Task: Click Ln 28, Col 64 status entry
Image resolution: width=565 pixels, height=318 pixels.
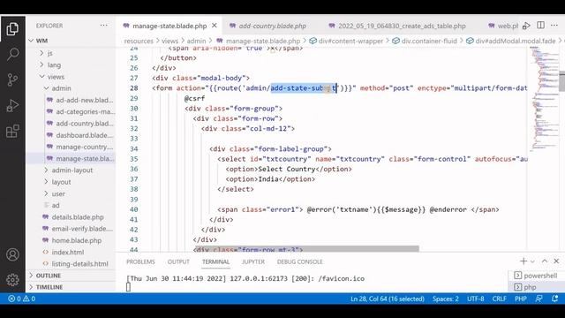Action: pos(388,299)
